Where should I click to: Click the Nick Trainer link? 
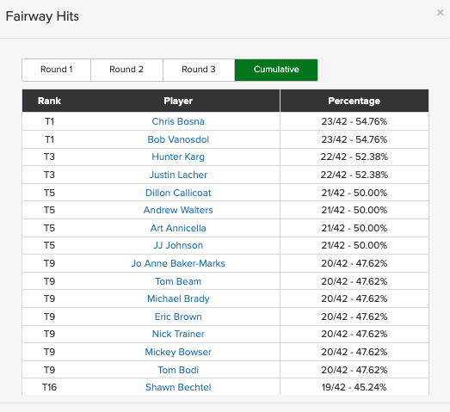pyautogui.click(x=178, y=334)
